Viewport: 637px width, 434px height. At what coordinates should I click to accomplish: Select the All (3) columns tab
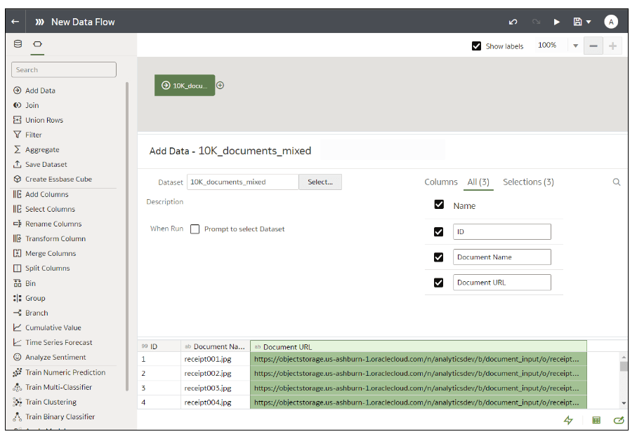(478, 182)
